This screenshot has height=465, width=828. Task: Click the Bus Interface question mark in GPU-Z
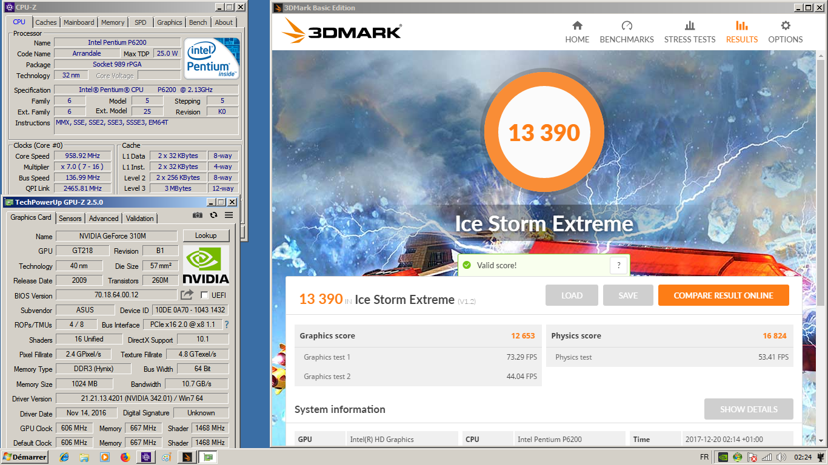point(227,325)
